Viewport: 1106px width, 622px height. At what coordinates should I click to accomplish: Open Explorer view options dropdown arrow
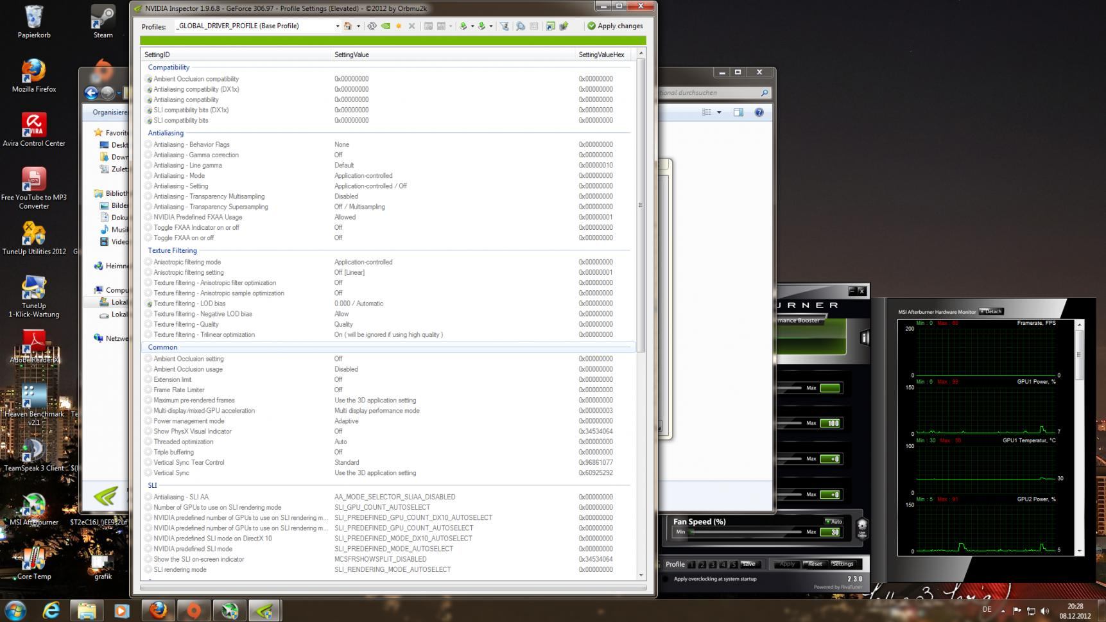tap(719, 112)
